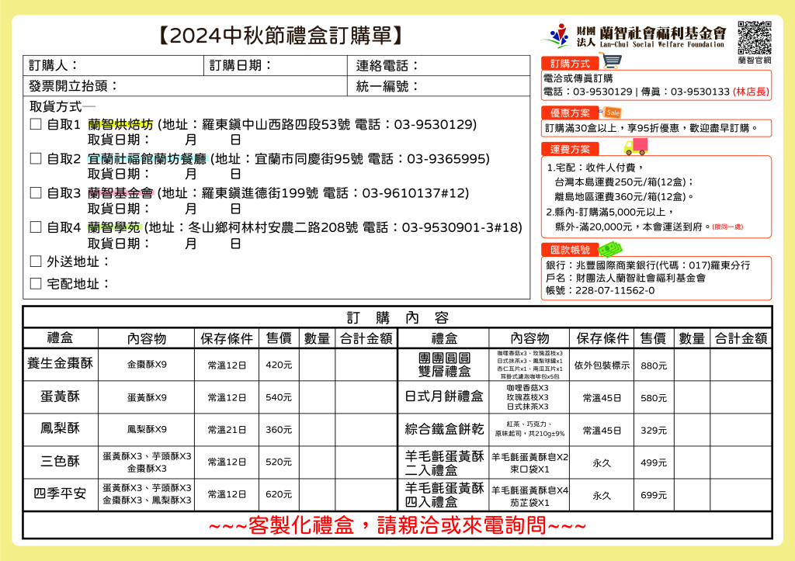Check the 自取1 蘭智烘焙坊 checkbox
Screen dimensions: 795x561
[36, 124]
